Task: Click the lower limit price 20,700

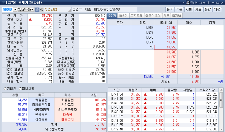Action: [101, 23]
